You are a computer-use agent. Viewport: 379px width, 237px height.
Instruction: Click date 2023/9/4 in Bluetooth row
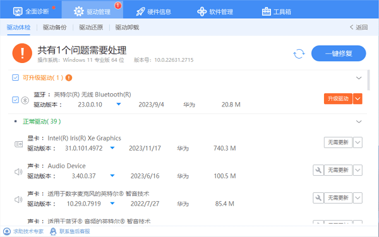151,105
